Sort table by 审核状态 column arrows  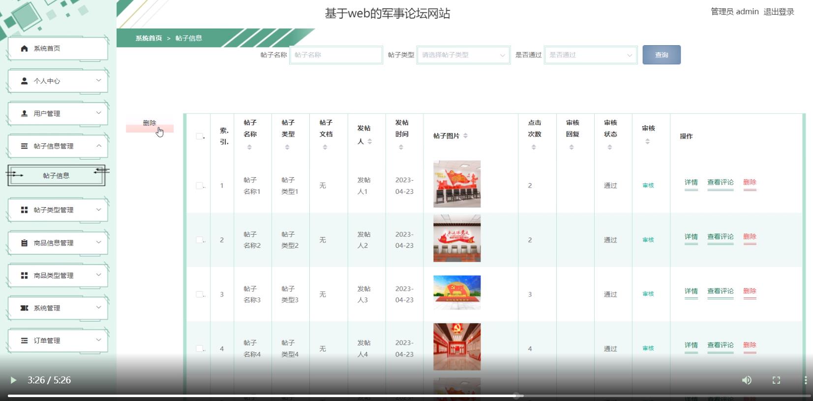coord(609,147)
